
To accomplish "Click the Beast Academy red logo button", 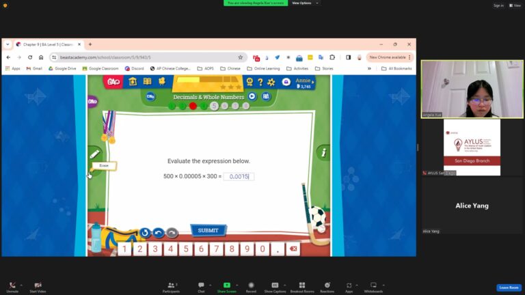I will coord(113,82).
